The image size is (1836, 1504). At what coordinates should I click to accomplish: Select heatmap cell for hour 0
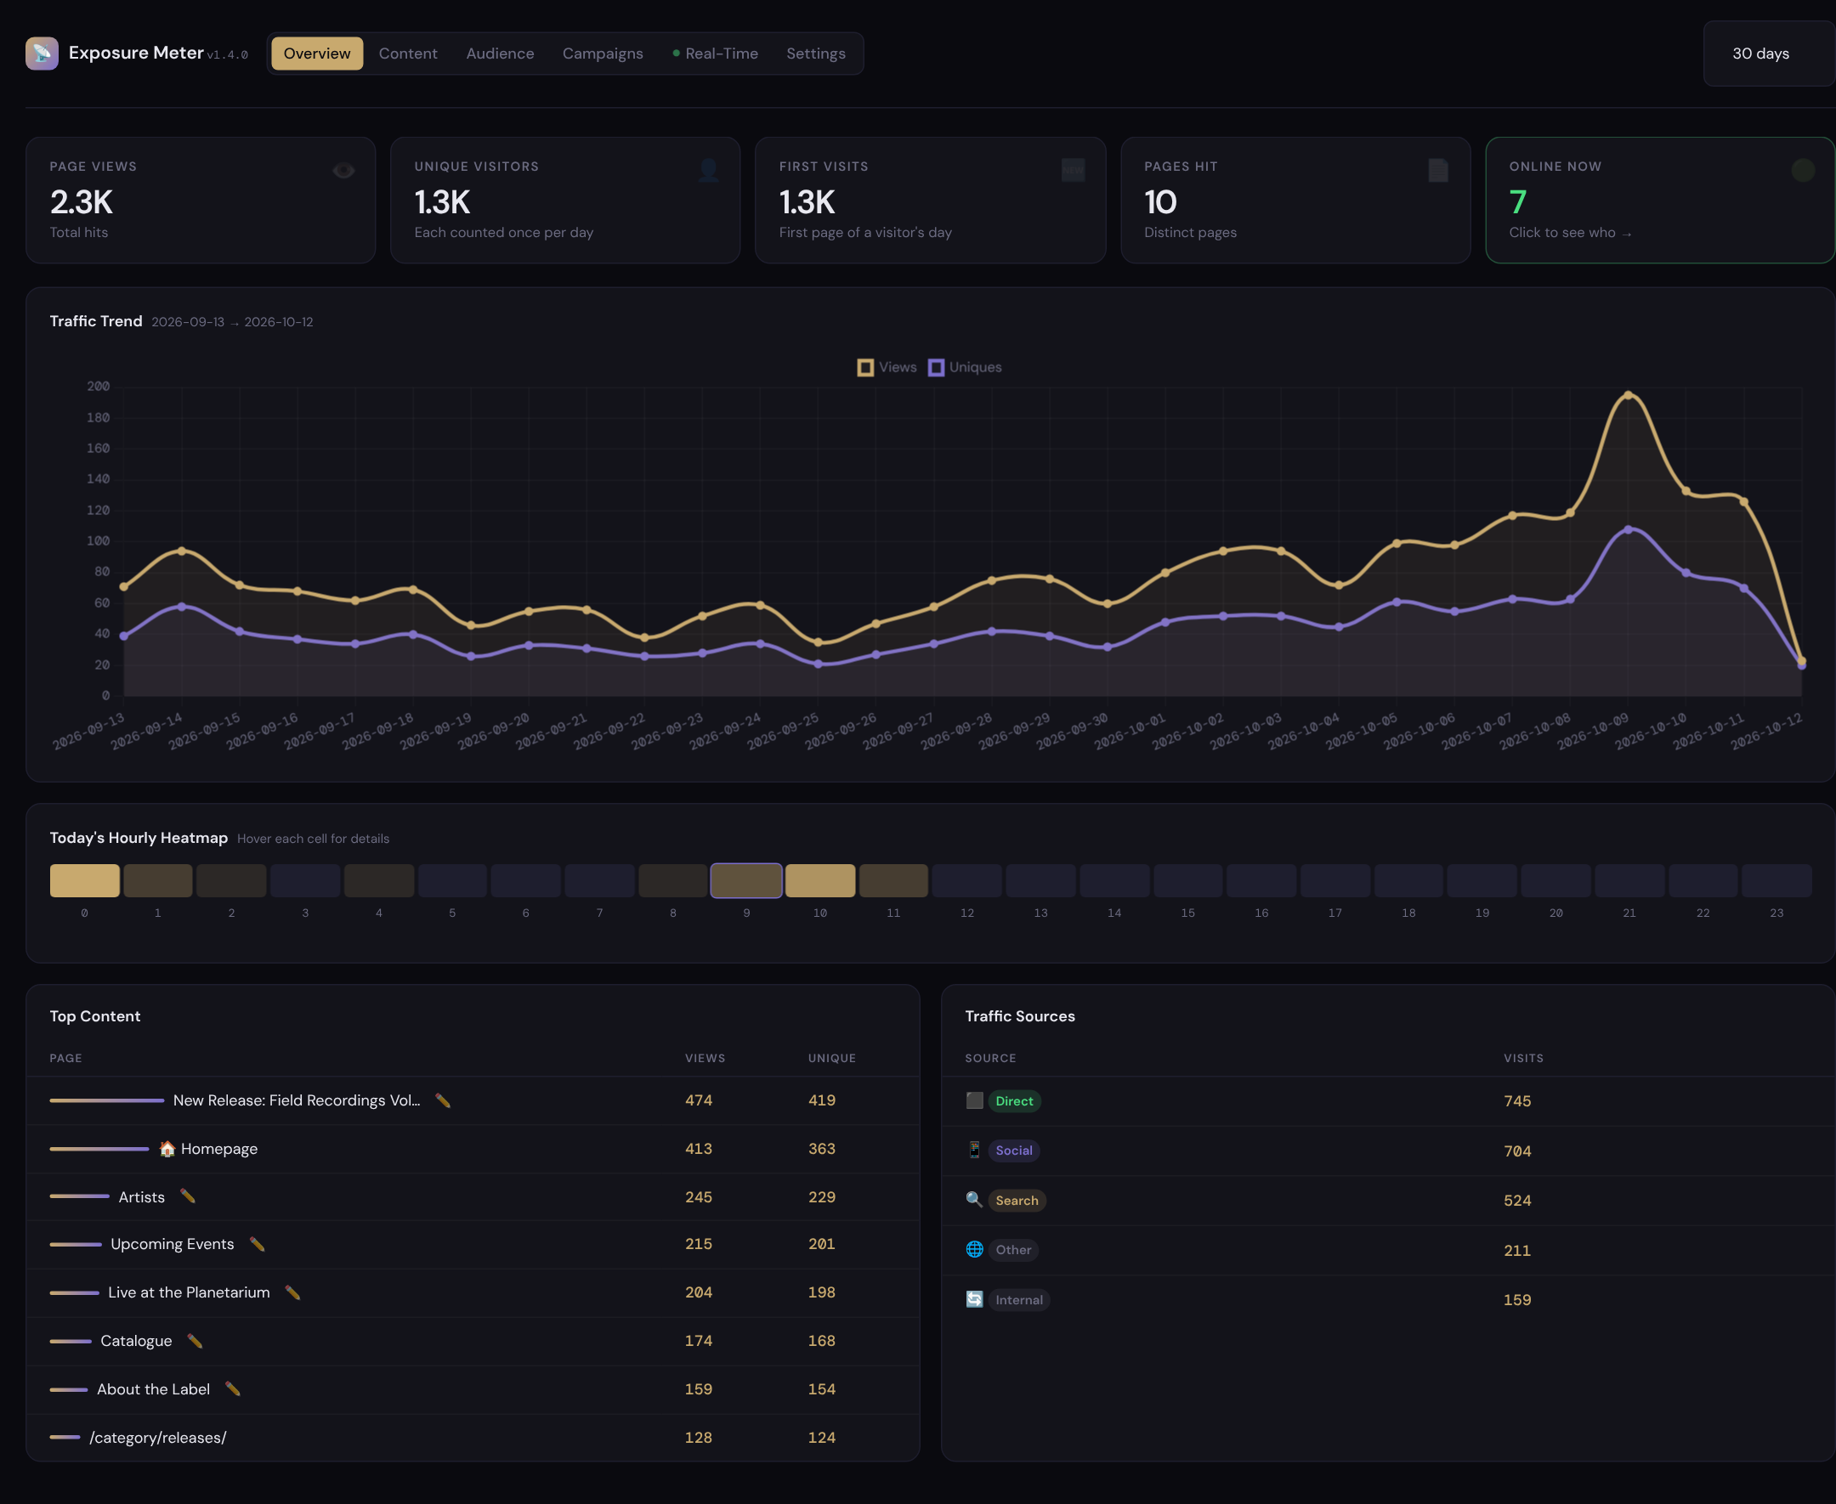coord(85,880)
